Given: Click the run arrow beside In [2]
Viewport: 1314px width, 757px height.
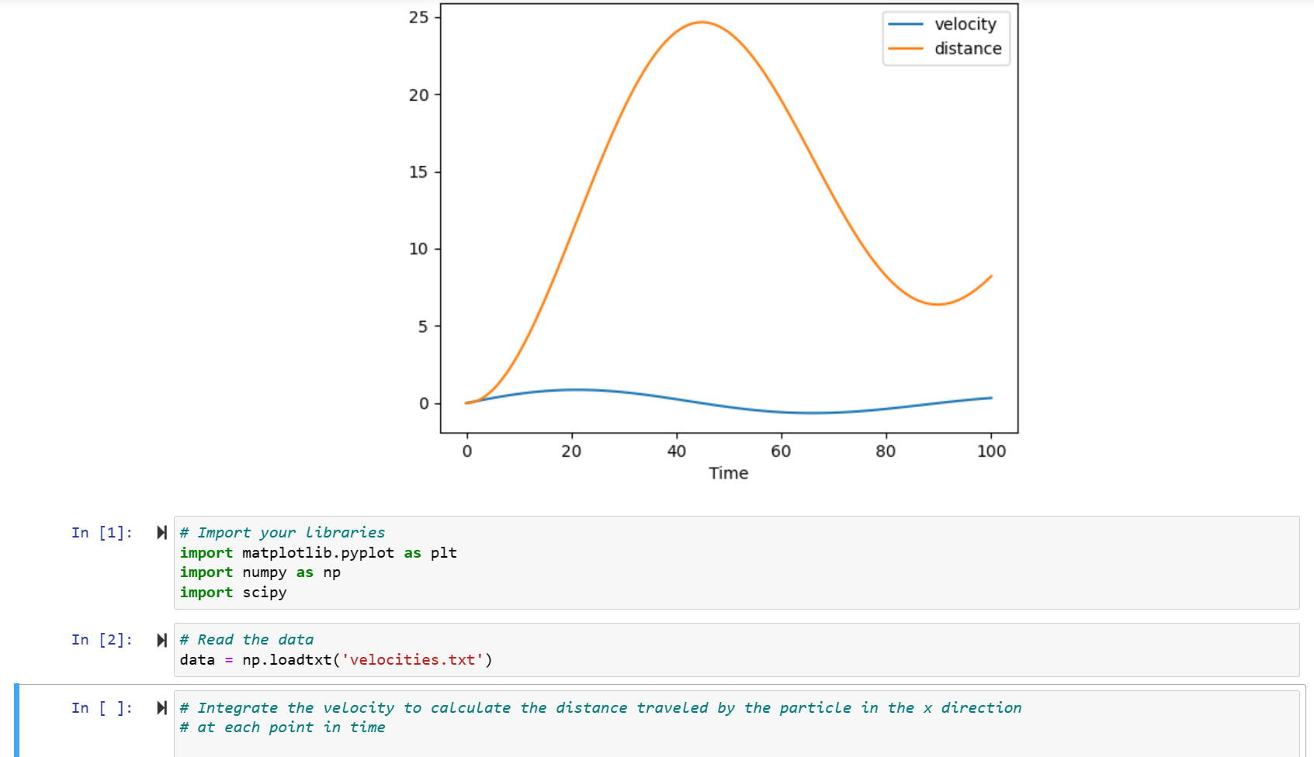Looking at the screenshot, I should click(161, 639).
